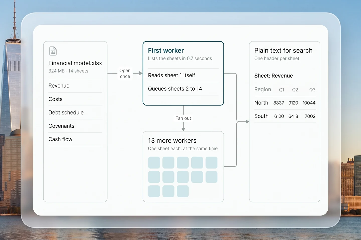Open the Revenue sheet row
This screenshot has width=361, height=240.
click(75, 86)
